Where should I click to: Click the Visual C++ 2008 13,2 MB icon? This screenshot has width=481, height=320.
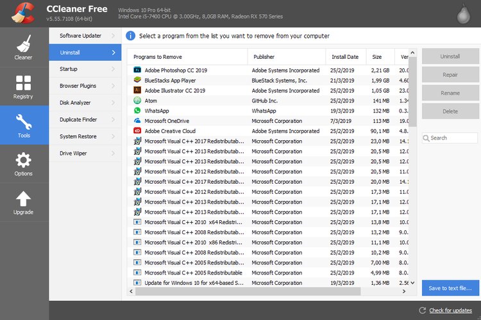137,232
